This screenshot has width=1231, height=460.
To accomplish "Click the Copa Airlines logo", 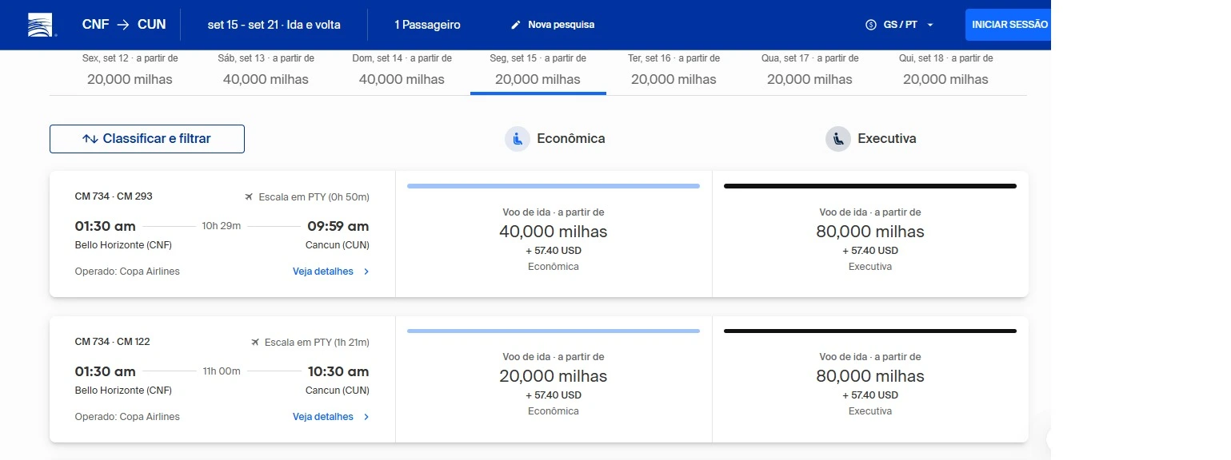I will (x=42, y=25).
